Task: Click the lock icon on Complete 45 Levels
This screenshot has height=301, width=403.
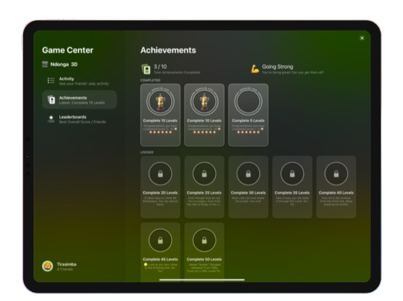Action: pyautogui.click(x=160, y=240)
